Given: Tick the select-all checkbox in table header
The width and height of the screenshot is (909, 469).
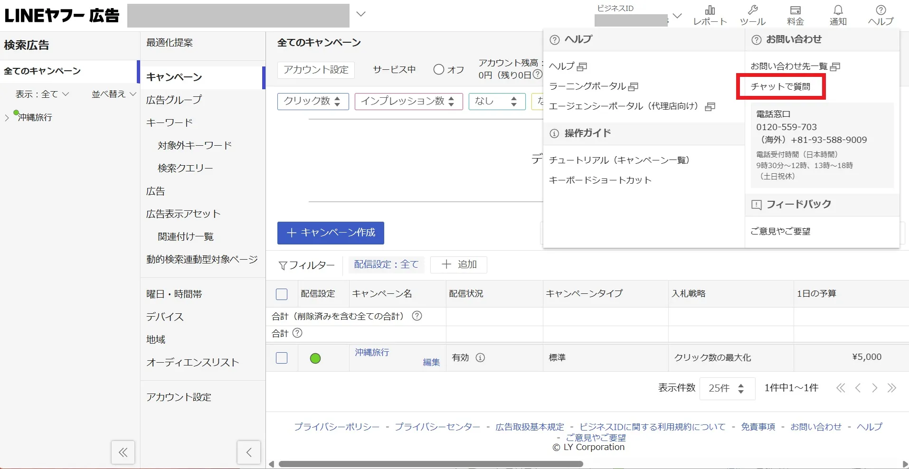Looking at the screenshot, I should (282, 294).
